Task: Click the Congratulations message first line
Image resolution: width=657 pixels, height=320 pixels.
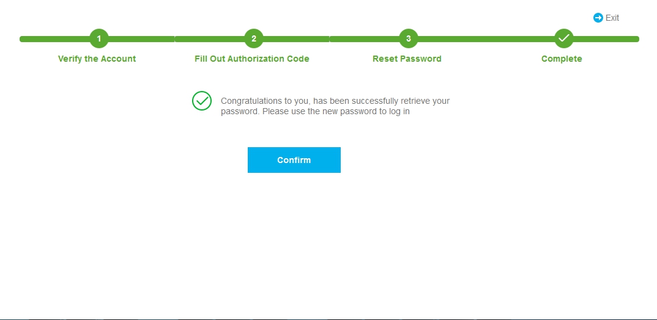Action: [335, 101]
